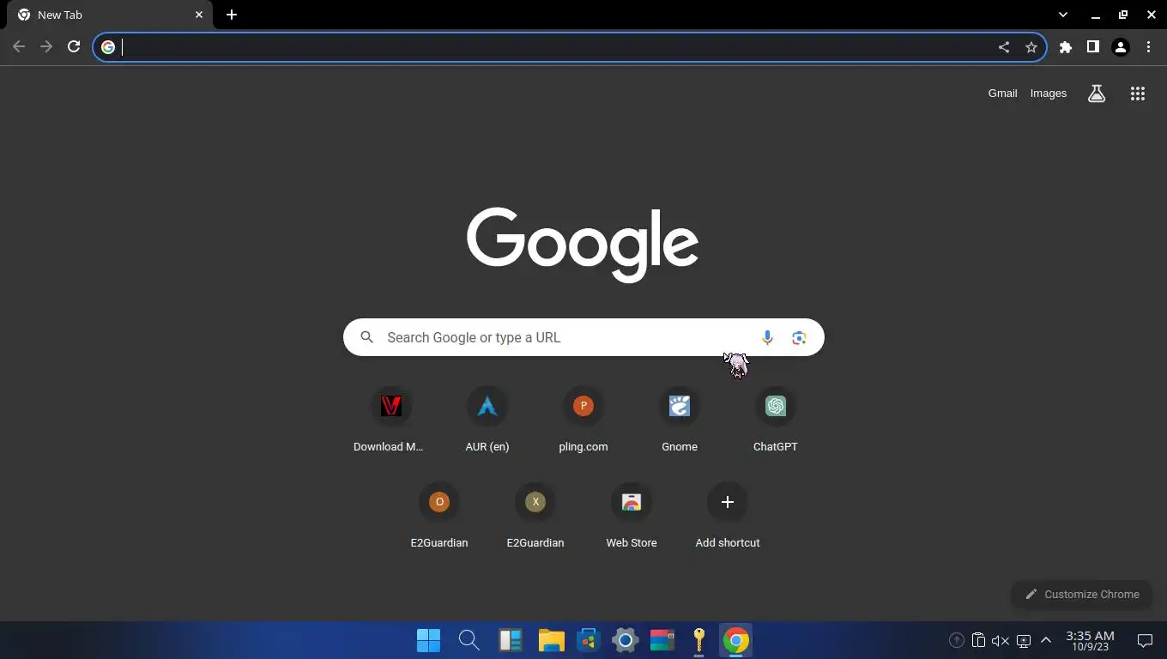This screenshot has height=659, width=1167.
Task: Search by image with Google Lens icon
Action: 799,337
